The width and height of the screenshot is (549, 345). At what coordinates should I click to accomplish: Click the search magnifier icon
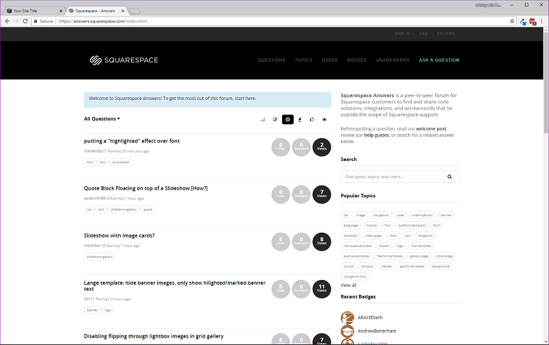click(449, 177)
